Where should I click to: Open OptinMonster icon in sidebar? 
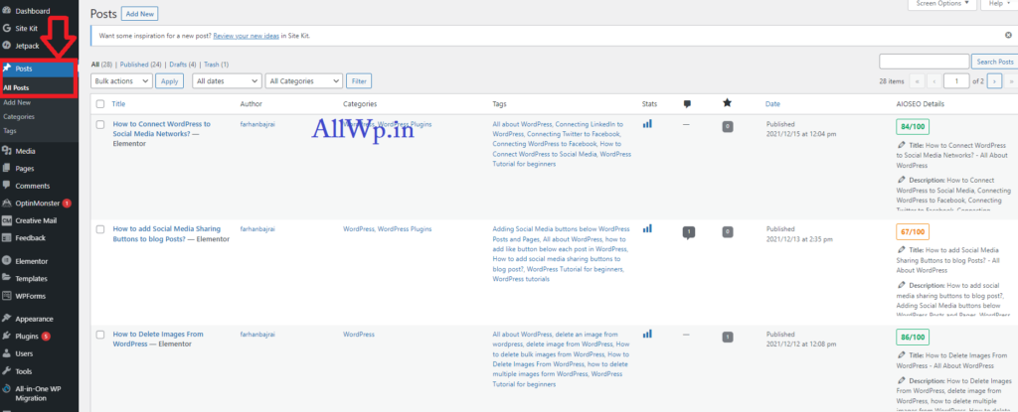pyautogui.click(x=7, y=204)
